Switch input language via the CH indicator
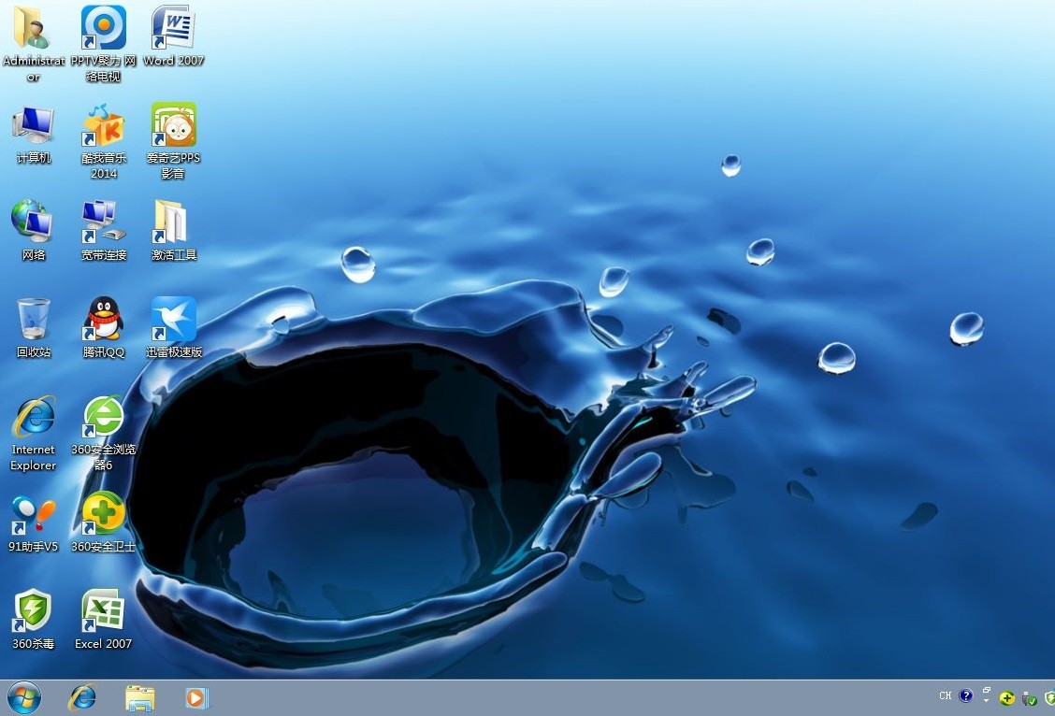The height and width of the screenshot is (716, 1055). (945, 696)
